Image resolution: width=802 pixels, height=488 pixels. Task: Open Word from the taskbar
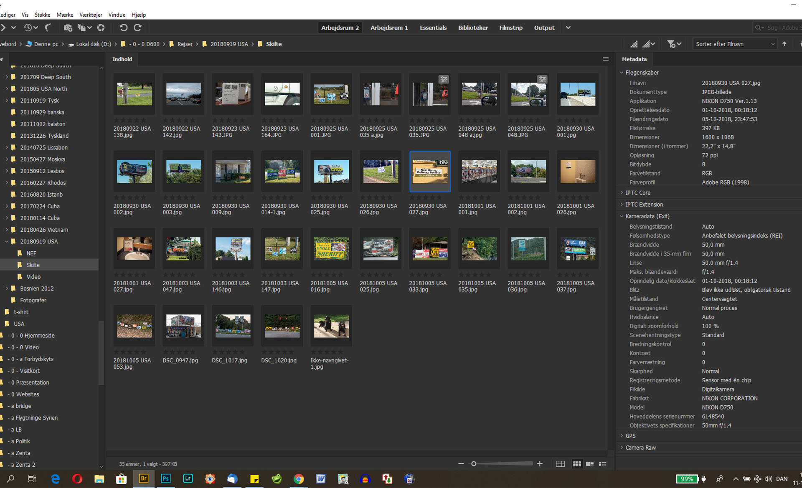click(321, 479)
